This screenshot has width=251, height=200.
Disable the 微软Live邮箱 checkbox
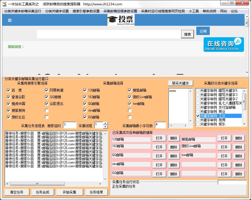pos(130,97)
